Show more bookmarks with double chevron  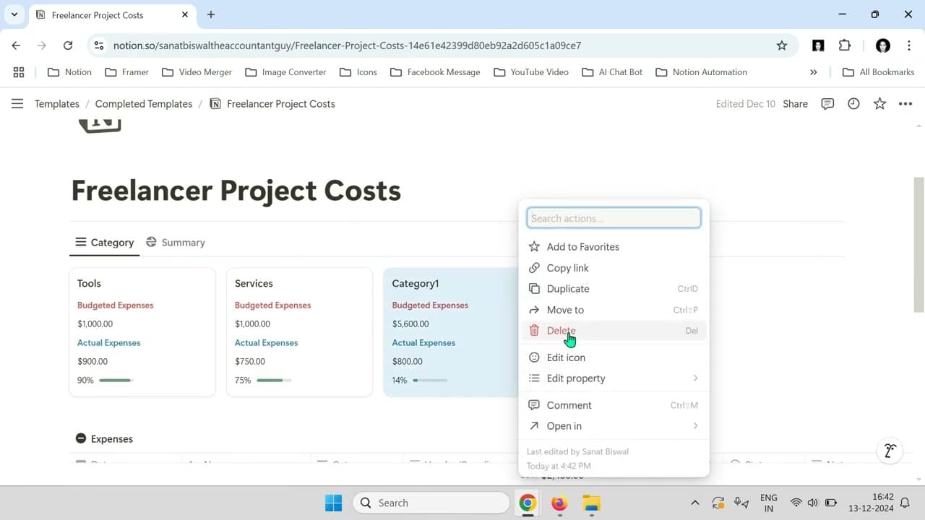[x=814, y=72]
